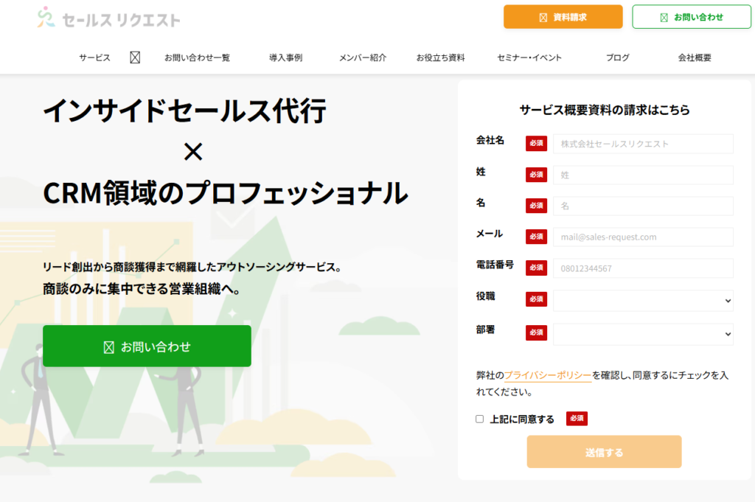This screenshot has height=502, width=755.
Task: Click the メール email input field
Action: [x=642, y=237]
